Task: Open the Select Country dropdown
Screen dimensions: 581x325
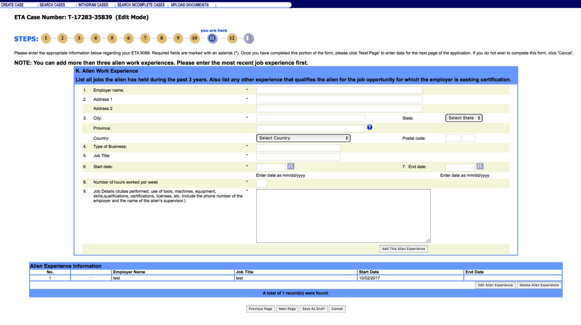Action: [303, 138]
